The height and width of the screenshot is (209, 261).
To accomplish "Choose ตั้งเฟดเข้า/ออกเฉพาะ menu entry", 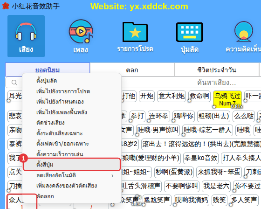I will 72,144.
